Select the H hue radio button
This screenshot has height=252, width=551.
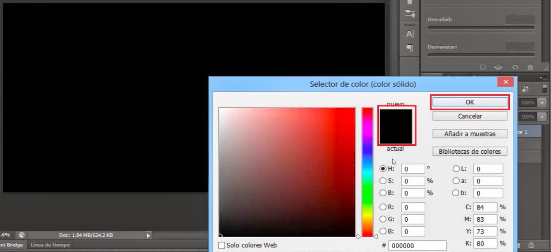[x=383, y=168]
